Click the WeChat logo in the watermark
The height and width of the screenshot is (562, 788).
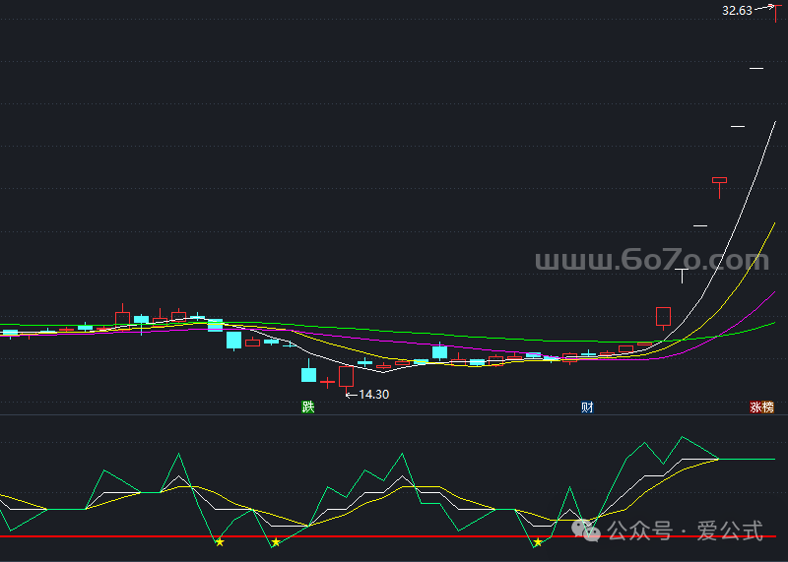click(592, 531)
